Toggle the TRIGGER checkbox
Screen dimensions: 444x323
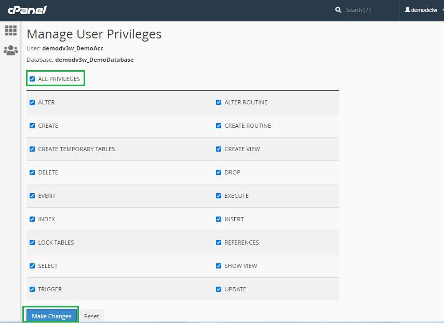(32, 289)
